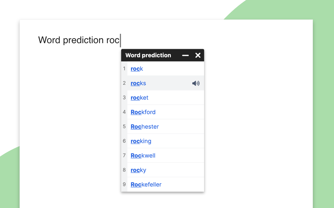
Task: Click number 7 beside 'Rockwell'
Action: click(124, 155)
